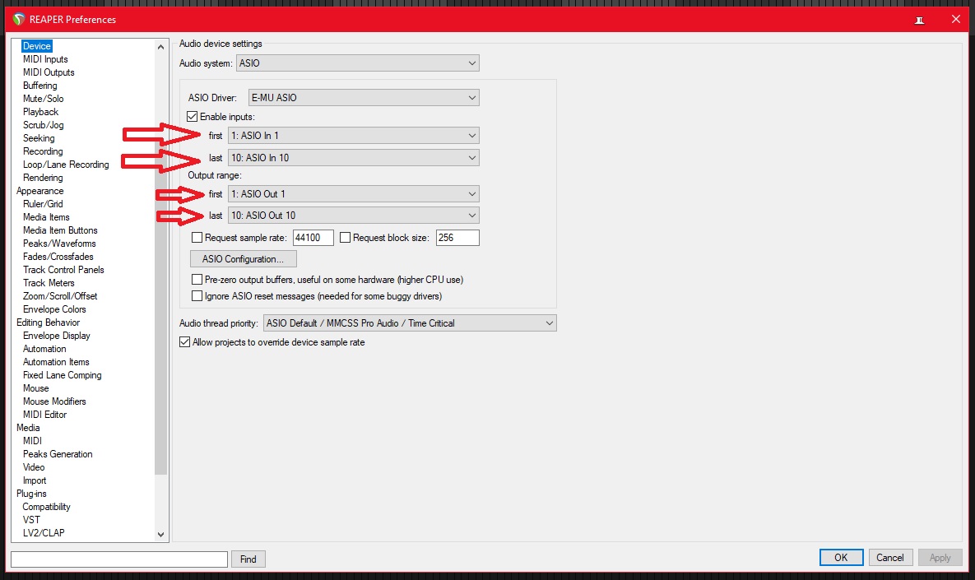Click the Find button
975x580 pixels.
pyautogui.click(x=248, y=559)
